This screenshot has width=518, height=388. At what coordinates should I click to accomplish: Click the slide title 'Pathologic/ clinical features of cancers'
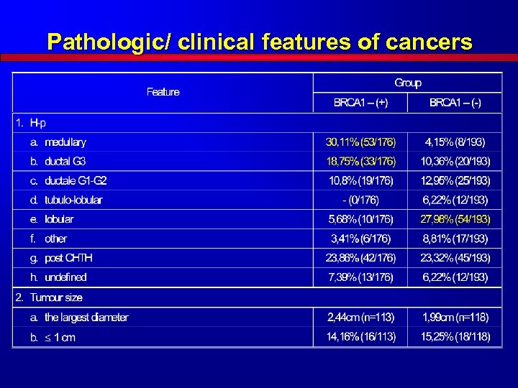260,42
